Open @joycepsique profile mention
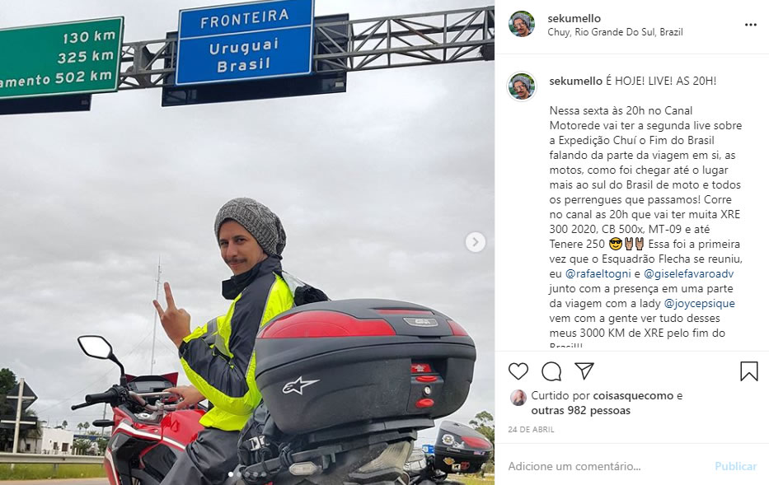Screen dimensions: 769x485 click(700, 303)
